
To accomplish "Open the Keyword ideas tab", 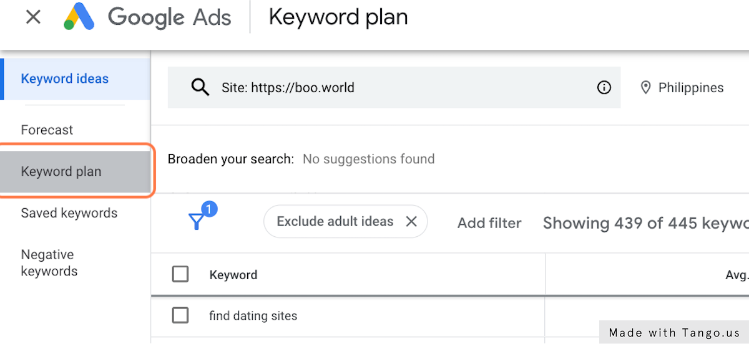I will 65,79.
